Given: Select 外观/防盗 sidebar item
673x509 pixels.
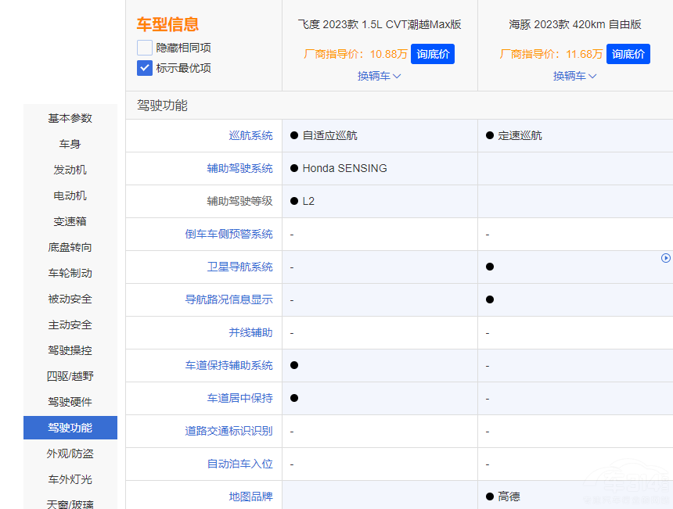Looking at the screenshot, I should (70, 453).
